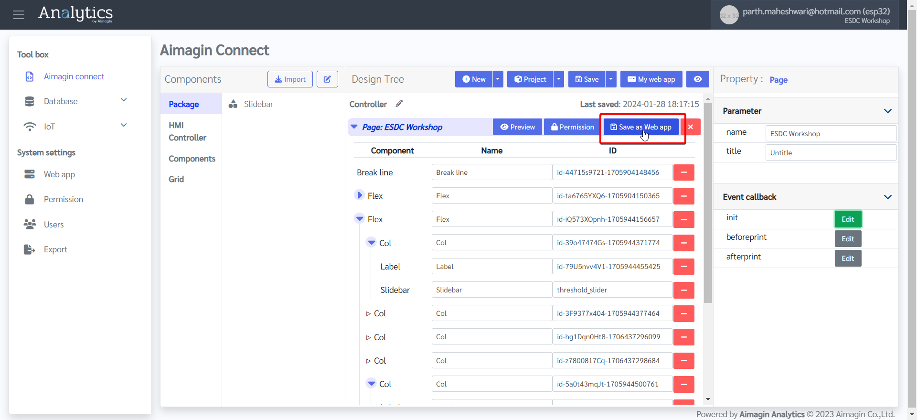Image resolution: width=917 pixels, height=420 pixels.
Task: Click the pencil icon next to Controller
Action: [x=399, y=104]
